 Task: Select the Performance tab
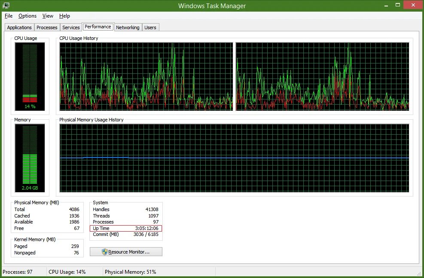pos(98,27)
